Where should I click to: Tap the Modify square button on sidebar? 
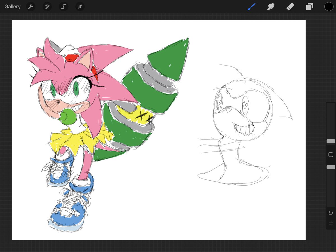pos(331,155)
